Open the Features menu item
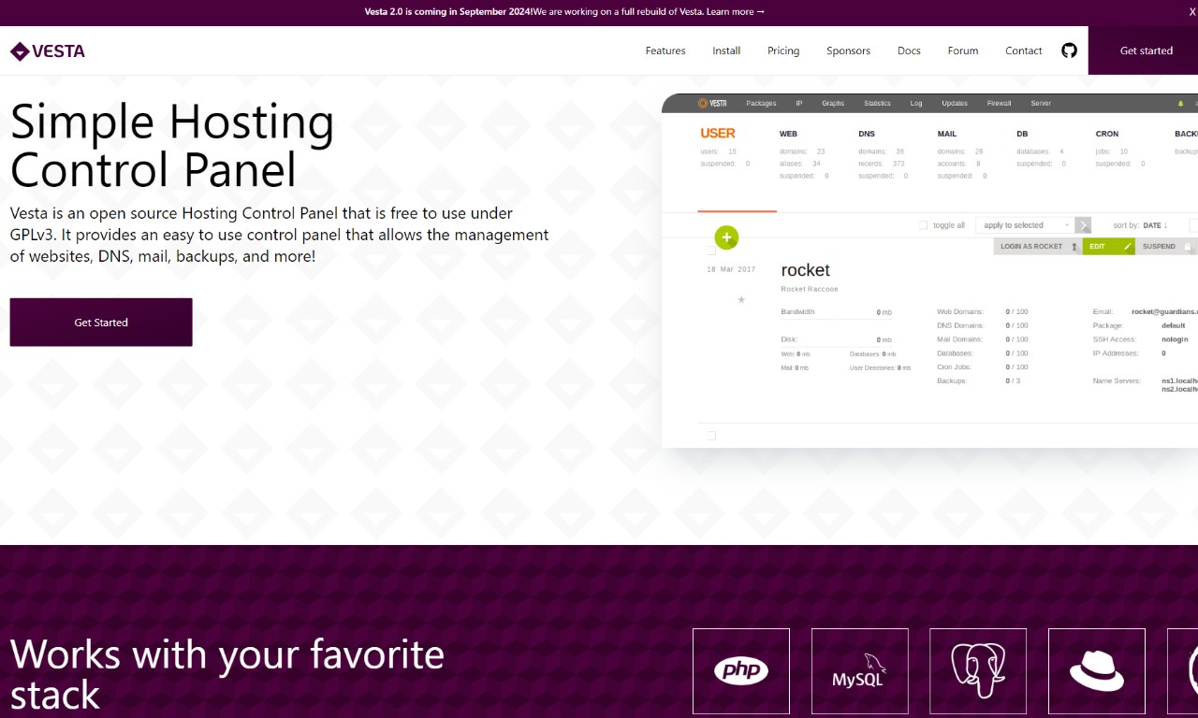1198x718 pixels. click(x=665, y=50)
